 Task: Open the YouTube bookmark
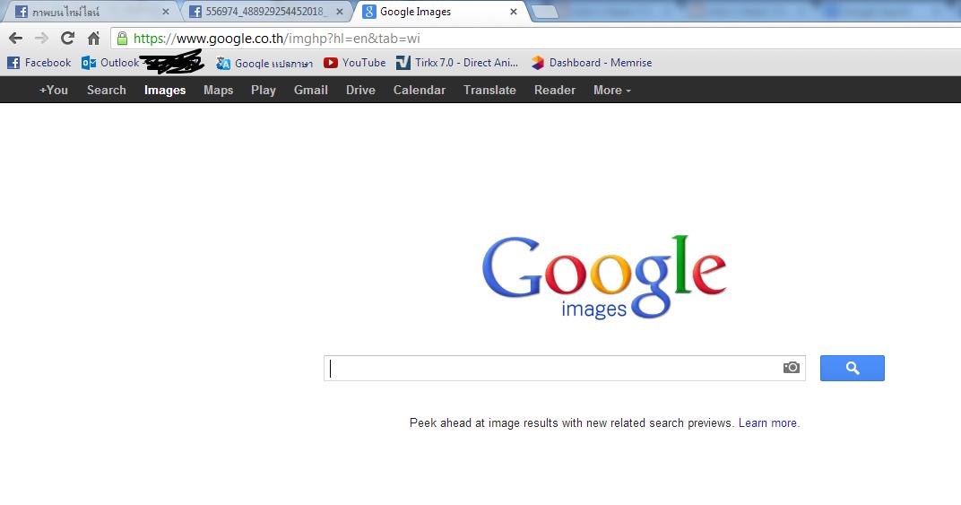coord(354,63)
